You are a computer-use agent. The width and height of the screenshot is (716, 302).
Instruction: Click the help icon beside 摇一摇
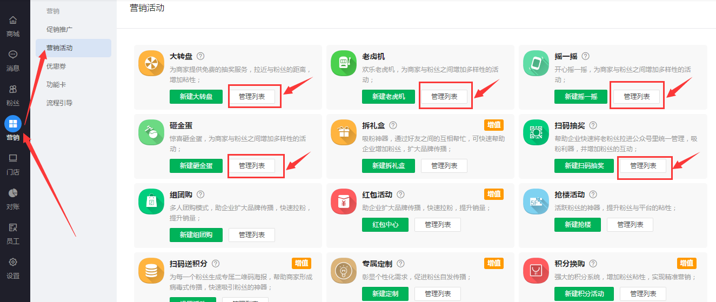tap(585, 56)
